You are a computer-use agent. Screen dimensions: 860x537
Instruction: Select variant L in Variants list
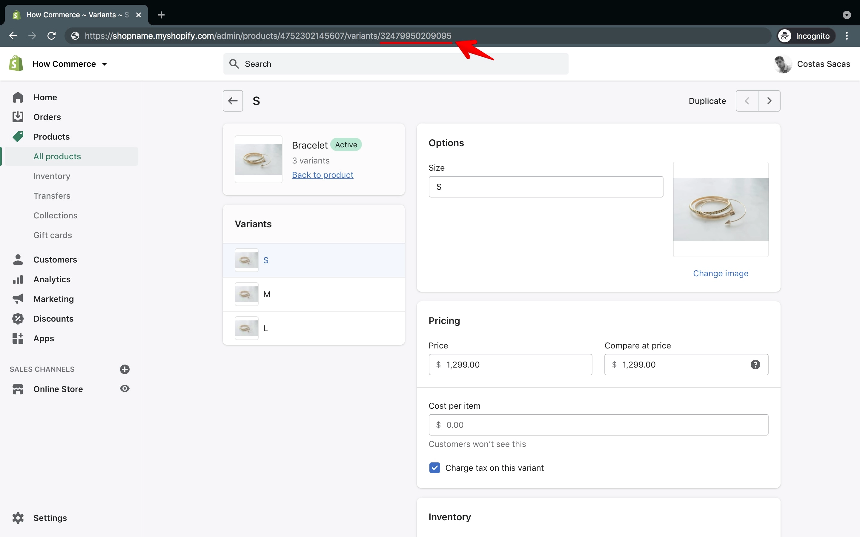tap(314, 328)
